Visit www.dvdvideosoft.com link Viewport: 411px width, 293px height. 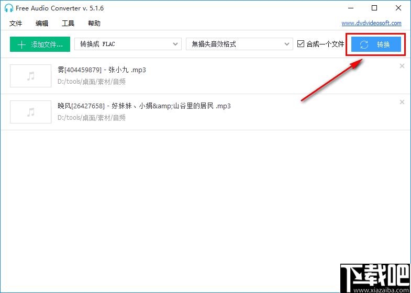[371, 23]
